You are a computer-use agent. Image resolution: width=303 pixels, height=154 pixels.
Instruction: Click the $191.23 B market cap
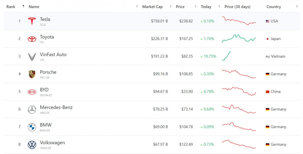coord(159,56)
